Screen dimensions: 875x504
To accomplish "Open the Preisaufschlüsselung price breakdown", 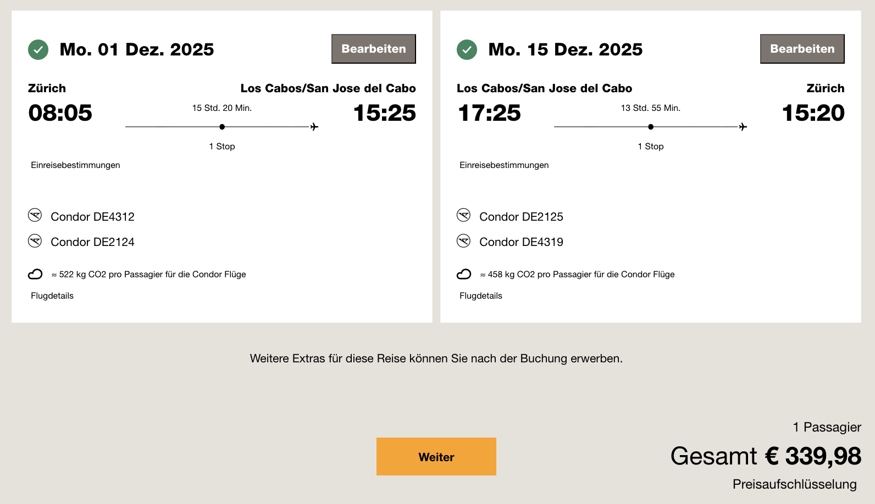I will (x=794, y=484).
